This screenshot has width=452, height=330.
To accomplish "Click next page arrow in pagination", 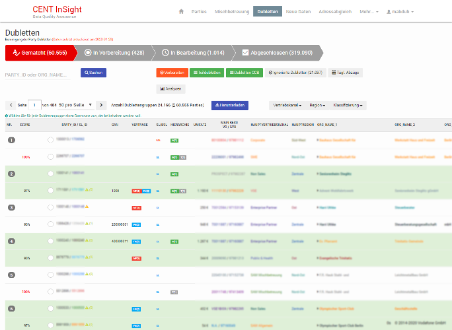I will click(x=100, y=105).
